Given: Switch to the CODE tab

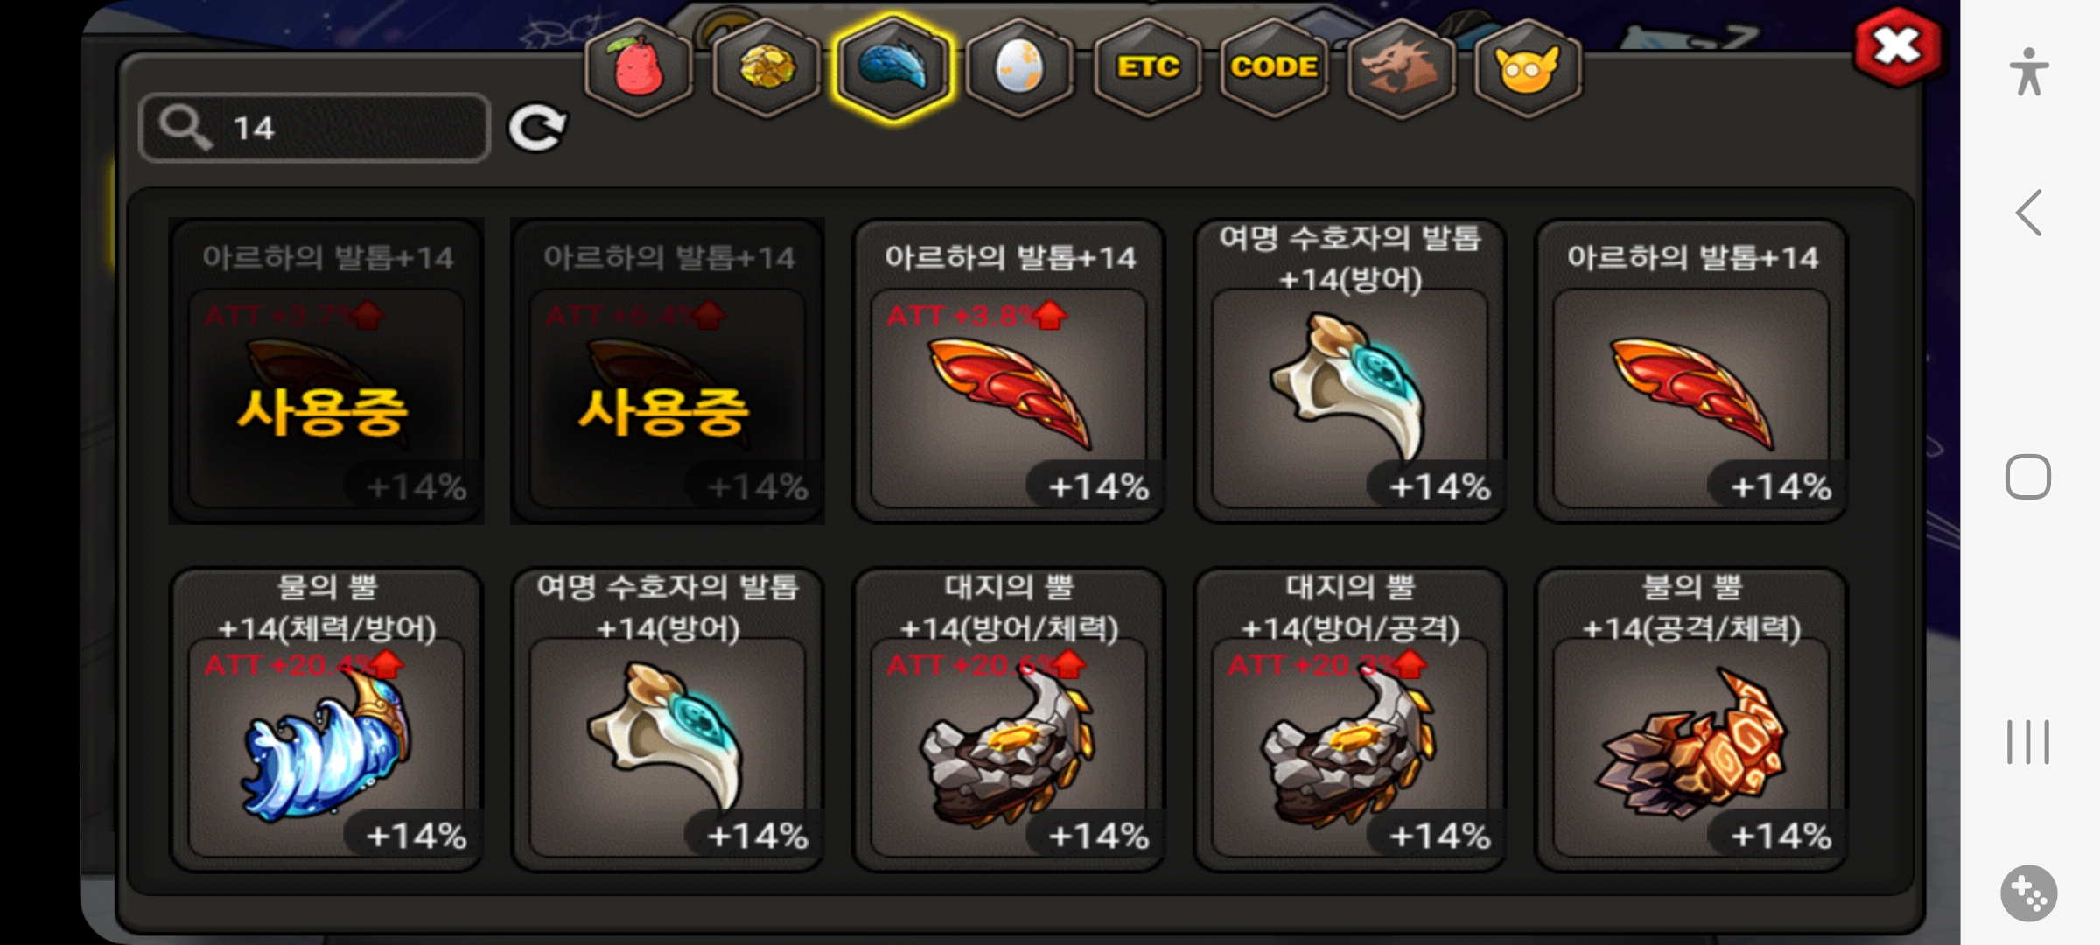Looking at the screenshot, I should pyautogui.click(x=1274, y=67).
